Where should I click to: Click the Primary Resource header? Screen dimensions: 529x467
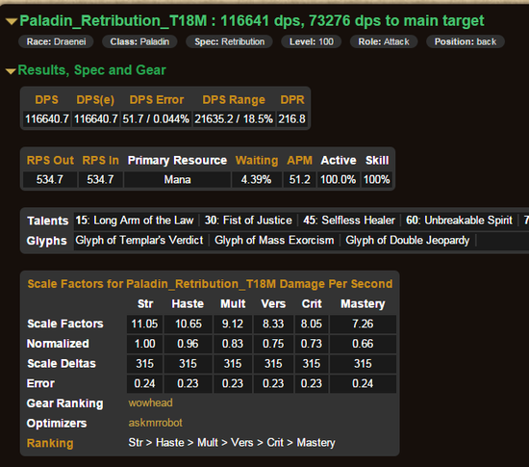pyautogui.click(x=177, y=161)
